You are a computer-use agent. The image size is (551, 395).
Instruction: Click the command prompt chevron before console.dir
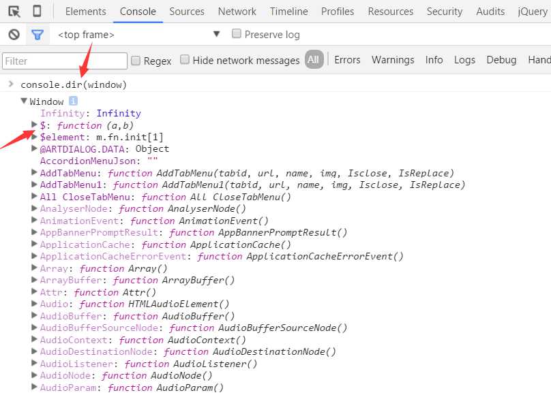click(11, 84)
